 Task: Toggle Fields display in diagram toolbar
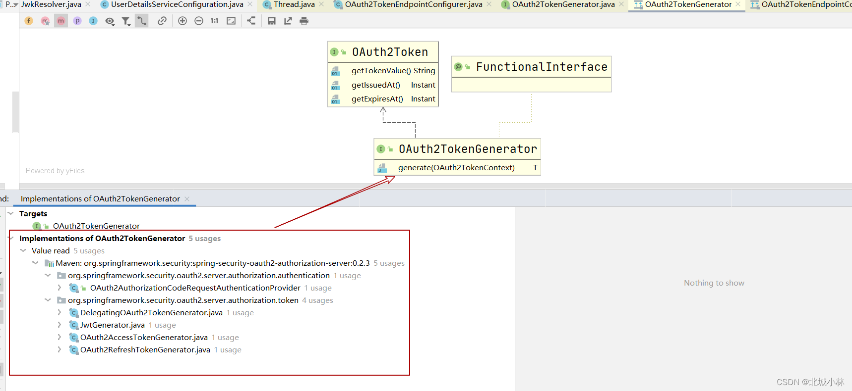point(29,21)
